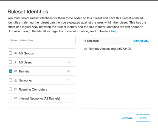The image size is (158, 128).
Task: Click the Networks hierarchy icon
Action: tap(15, 80)
